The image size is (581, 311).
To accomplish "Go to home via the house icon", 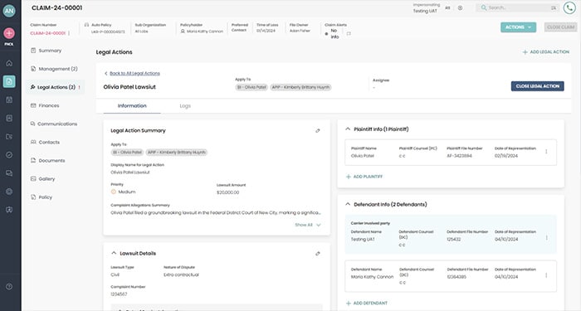I will tap(9, 63).
